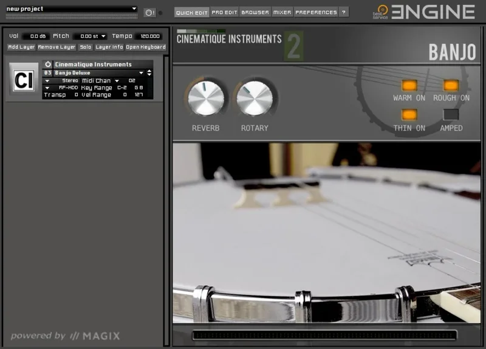Open the Browser tab

tap(255, 12)
